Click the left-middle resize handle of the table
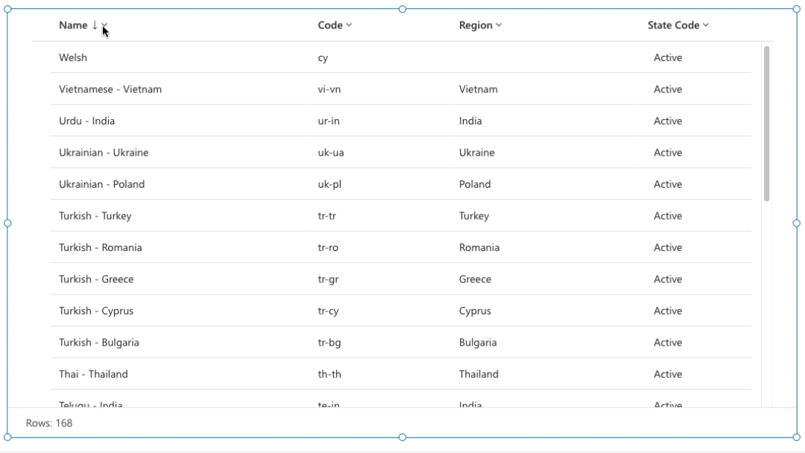805x453 pixels. 8,222
